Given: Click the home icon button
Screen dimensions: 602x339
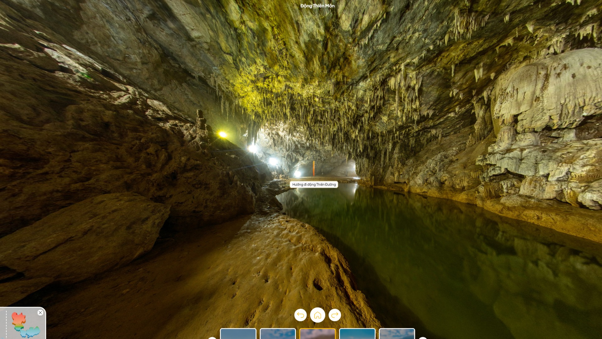Looking at the screenshot, I should coord(318,315).
